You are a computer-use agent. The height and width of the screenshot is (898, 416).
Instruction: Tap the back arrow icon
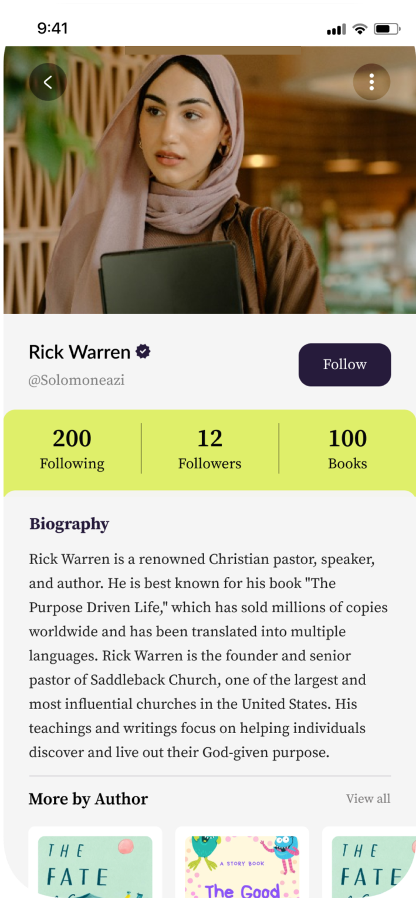[x=48, y=82]
